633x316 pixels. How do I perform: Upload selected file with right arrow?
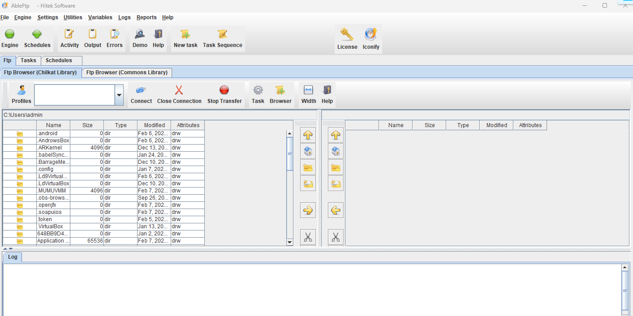[x=308, y=210]
